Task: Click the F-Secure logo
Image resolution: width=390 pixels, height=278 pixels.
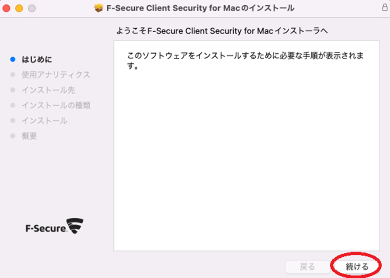Action: coord(55,226)
